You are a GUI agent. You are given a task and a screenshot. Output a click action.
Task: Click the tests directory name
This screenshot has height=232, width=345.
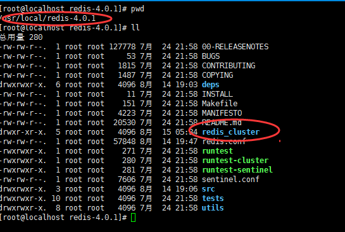point(213,198)
